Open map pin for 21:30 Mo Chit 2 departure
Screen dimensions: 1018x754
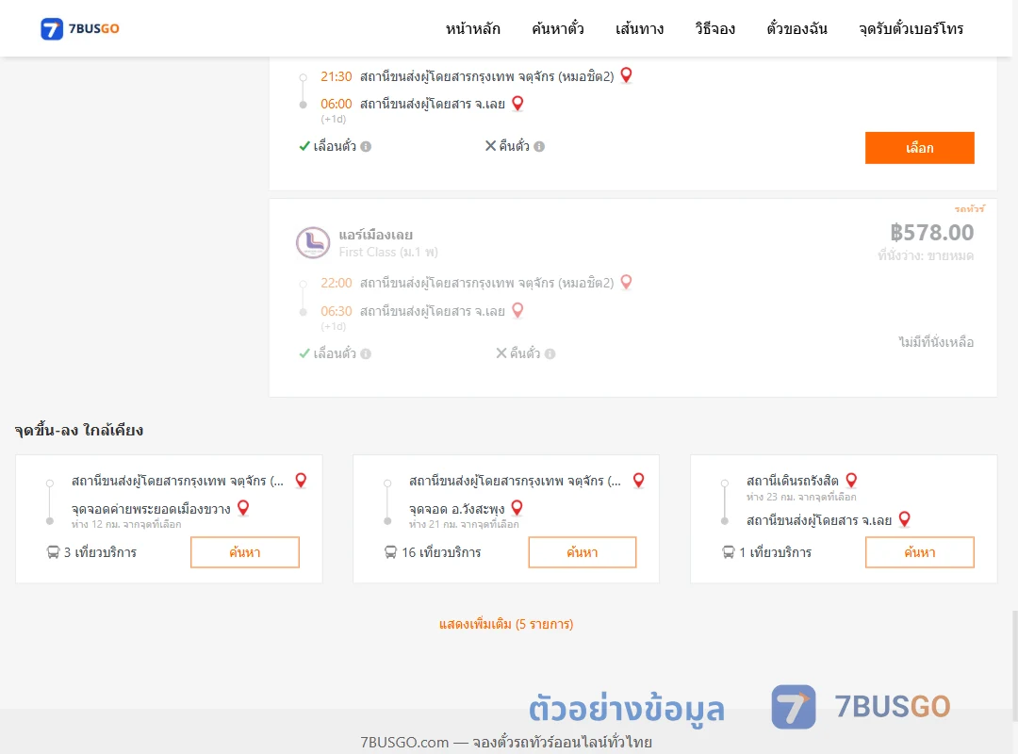(x=627, y=75)
